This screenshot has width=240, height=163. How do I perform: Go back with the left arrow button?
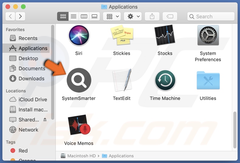[10, 16]
